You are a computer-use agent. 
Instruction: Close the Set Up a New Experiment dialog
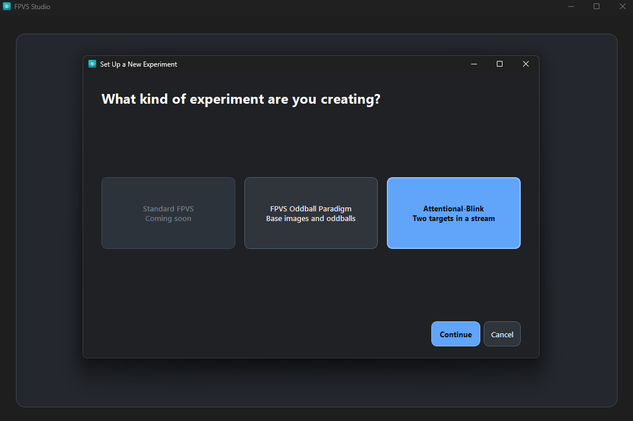(526, 64)
